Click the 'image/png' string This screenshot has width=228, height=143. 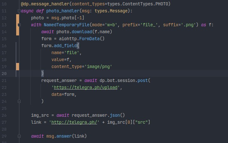pos(98,66)
